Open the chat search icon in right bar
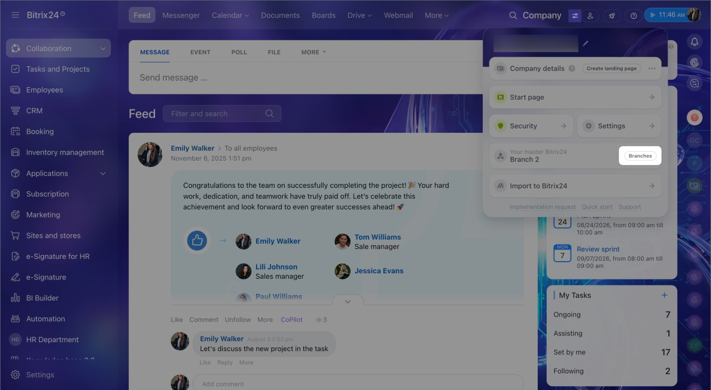Image resolution: width=711 pixels, height=390 pixels. pos(694,83)
